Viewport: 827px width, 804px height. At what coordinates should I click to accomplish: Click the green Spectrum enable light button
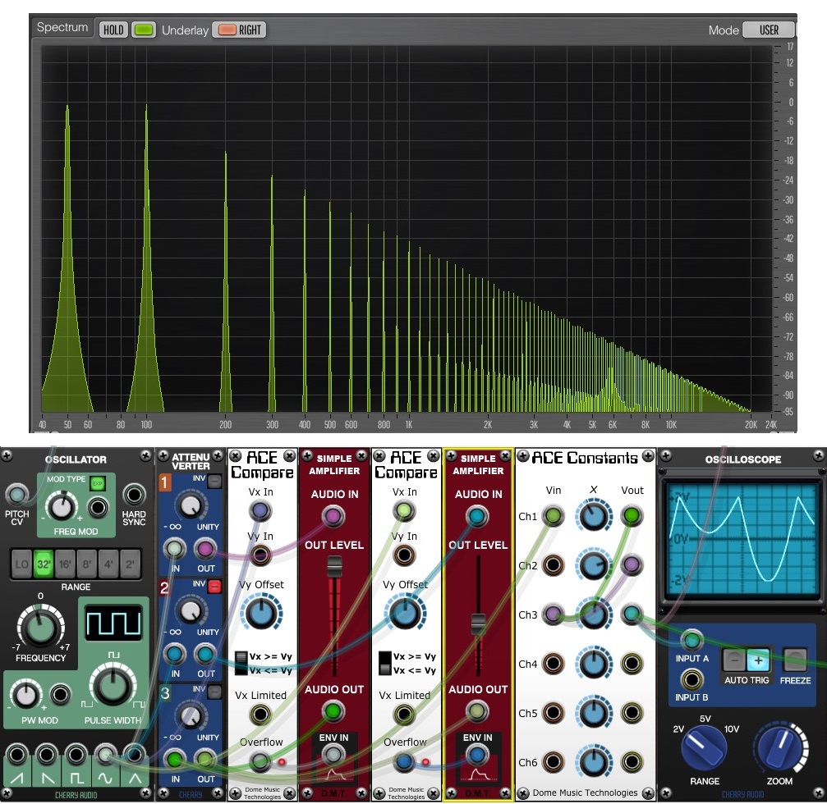pos(144,30)
